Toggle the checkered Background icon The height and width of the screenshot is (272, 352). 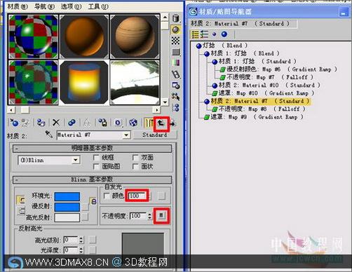tap(176, 41)
